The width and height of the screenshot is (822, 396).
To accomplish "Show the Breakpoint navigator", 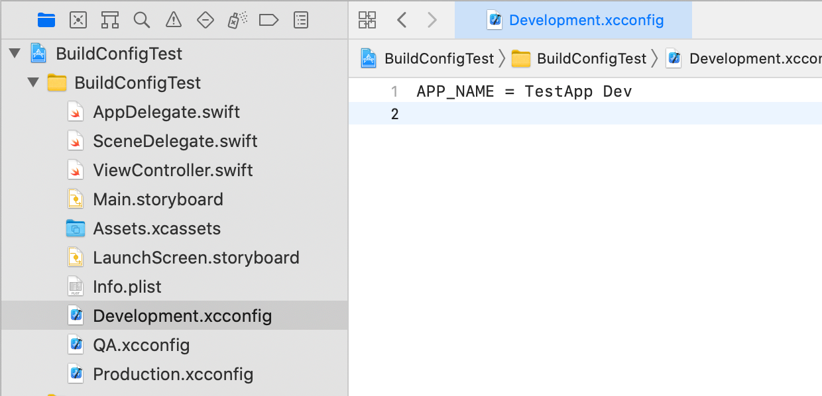I will pos(268,20).
